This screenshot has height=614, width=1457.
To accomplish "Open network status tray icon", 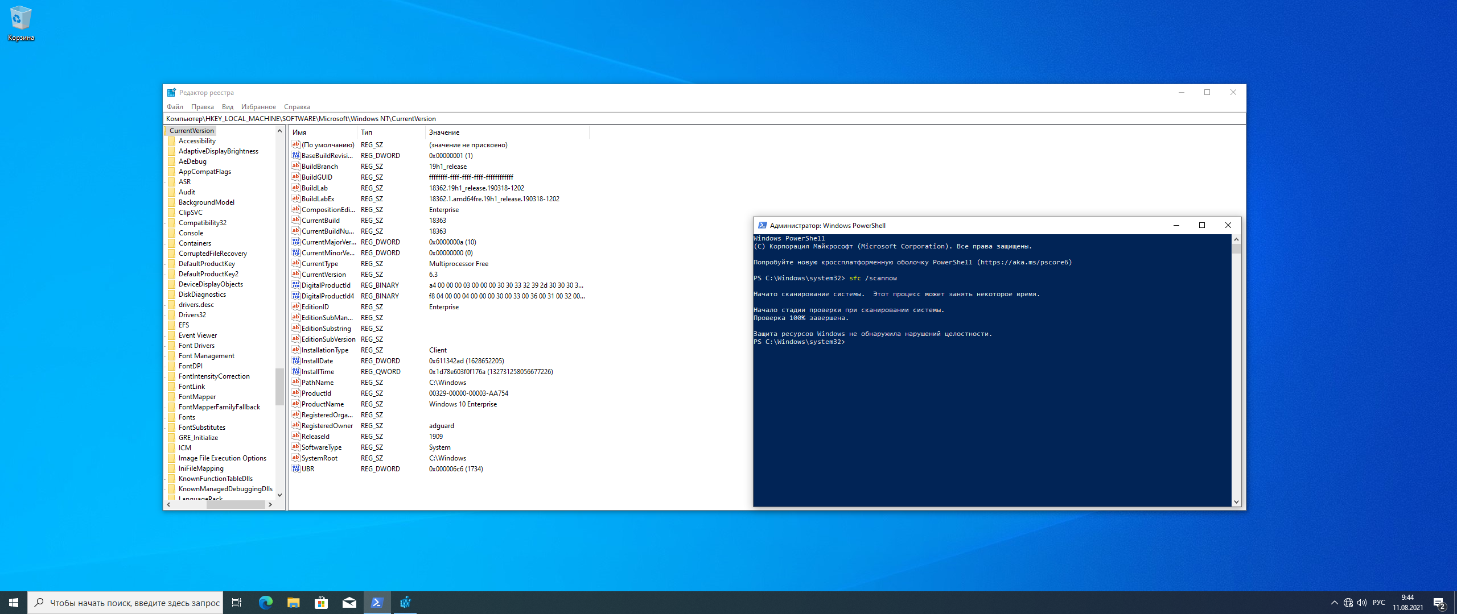I will point(1348,603).
